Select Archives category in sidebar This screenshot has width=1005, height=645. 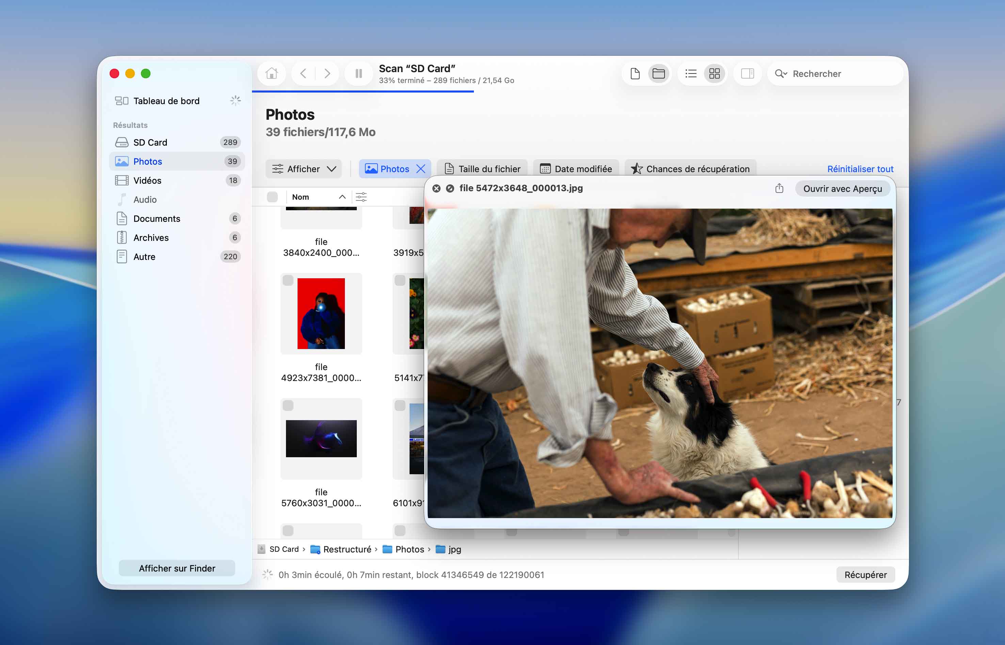(177, 237)
